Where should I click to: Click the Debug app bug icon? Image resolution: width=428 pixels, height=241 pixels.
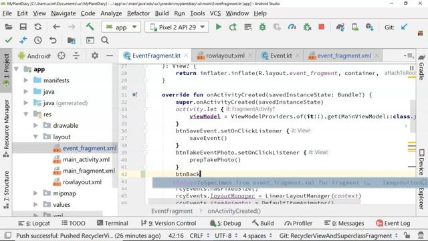point(263,27)
